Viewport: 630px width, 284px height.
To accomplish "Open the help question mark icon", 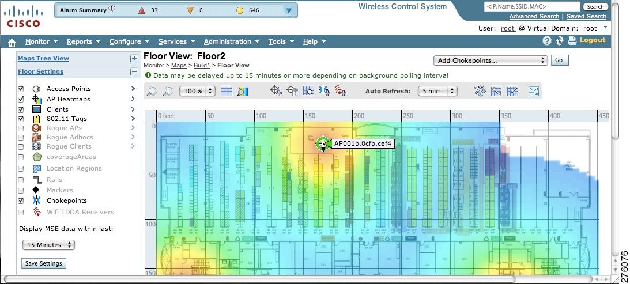I will pos(547,40).
